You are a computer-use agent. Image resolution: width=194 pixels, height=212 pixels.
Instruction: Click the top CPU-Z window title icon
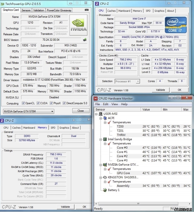tap(97, 4)
